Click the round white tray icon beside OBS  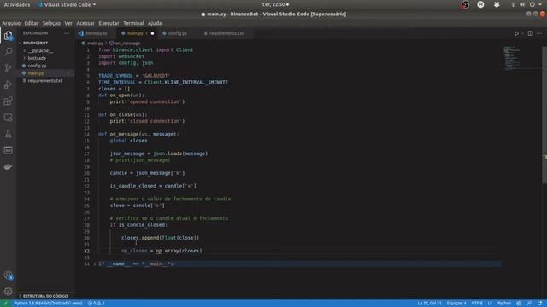tap(480, 4)
